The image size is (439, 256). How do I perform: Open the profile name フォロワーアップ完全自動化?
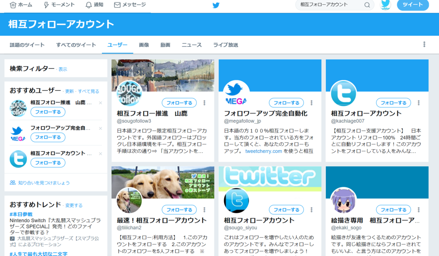266,114
